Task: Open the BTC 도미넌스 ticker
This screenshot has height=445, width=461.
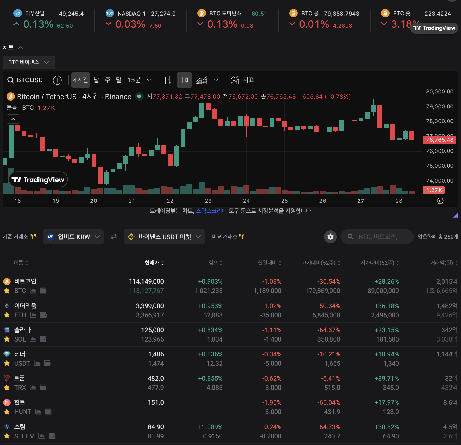Action: pyautogui.click(x=233, y=20)
